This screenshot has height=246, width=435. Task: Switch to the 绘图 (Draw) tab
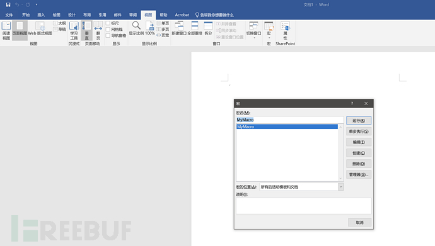tap(56, 15)
